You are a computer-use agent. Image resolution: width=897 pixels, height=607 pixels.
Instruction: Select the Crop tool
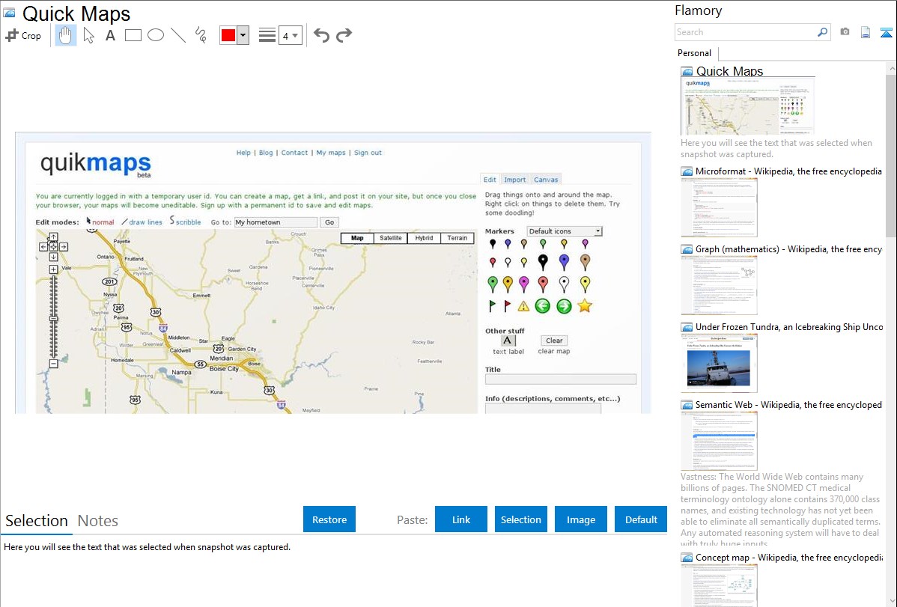point(23,35)
